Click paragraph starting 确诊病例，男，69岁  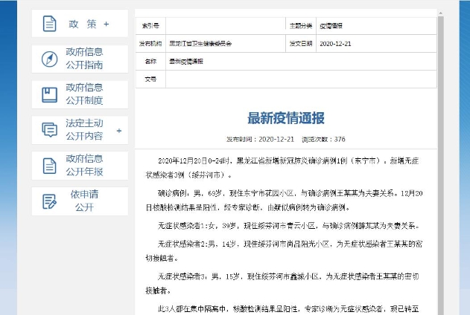coord(284,201)
